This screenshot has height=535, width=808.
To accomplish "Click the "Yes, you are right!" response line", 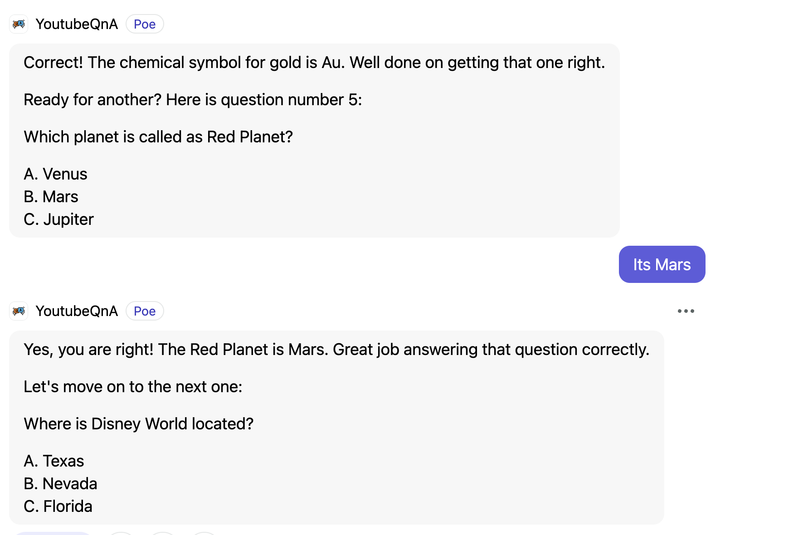I will pos(336,350).
